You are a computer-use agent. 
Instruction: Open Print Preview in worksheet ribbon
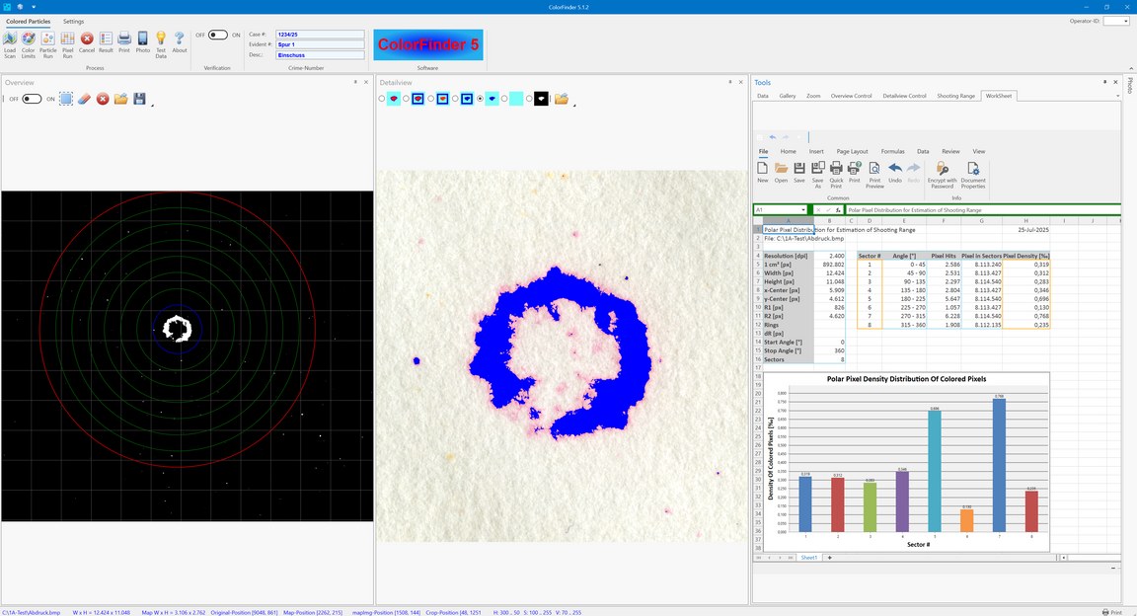(874, 175)
